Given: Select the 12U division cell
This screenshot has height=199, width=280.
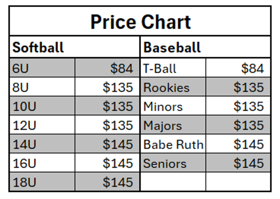Looking at the screenshot, I should [x=42, y=125].
